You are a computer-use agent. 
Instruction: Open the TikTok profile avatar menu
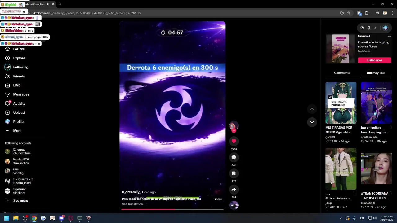pos(385,28)
